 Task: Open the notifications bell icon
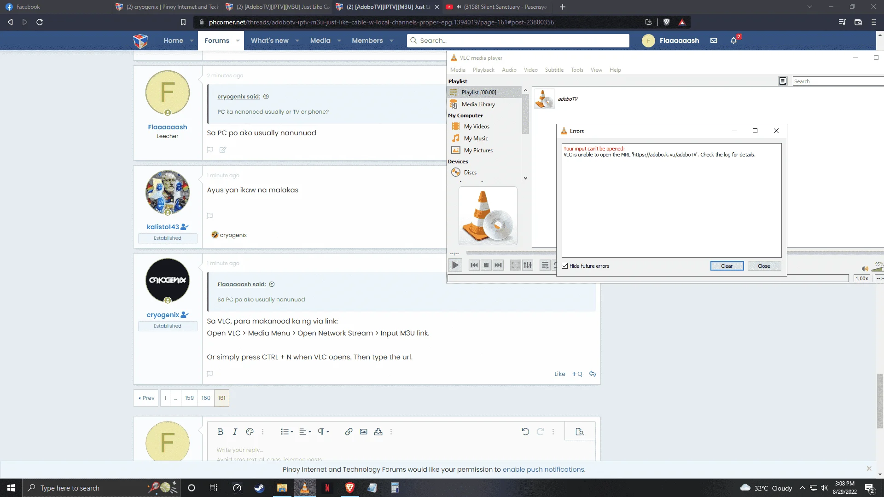734,40
